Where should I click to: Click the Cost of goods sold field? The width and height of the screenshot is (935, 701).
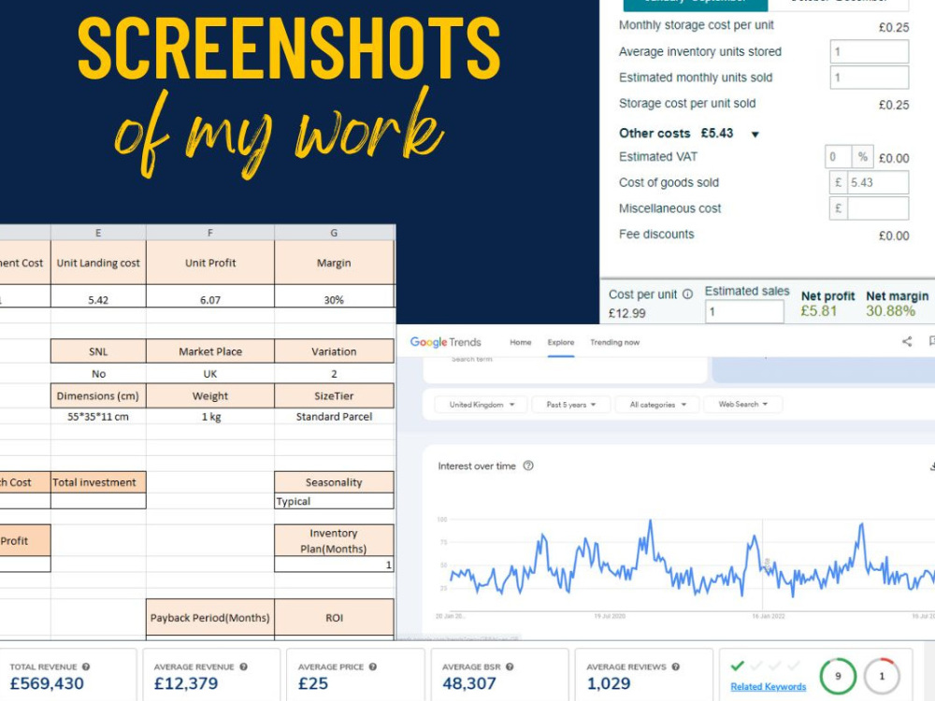click(878, 182)
